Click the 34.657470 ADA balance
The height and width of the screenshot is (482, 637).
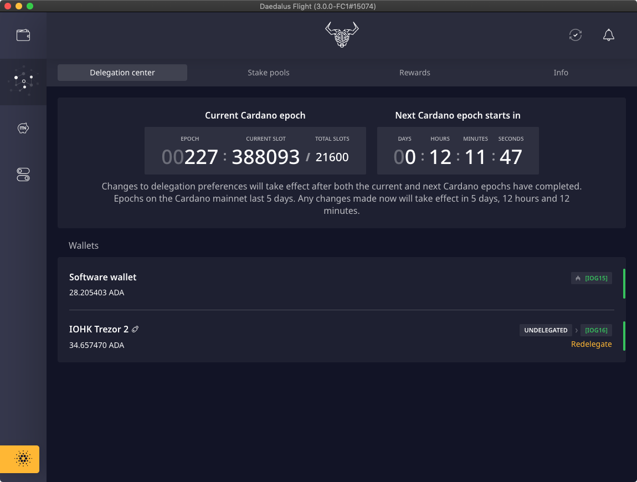coord(97,345)
